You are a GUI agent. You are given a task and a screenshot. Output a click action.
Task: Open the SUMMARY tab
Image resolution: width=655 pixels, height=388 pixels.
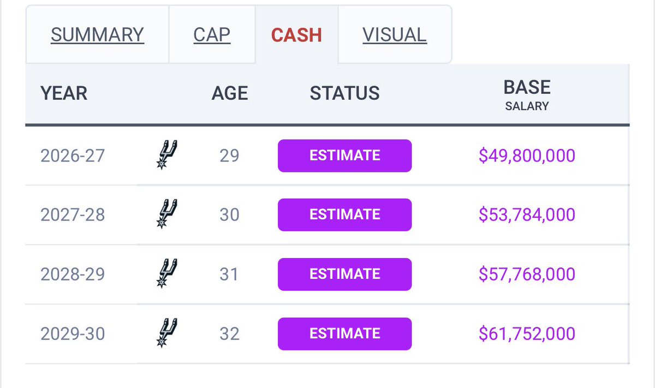pyautogui.click(x=97, y=35)
